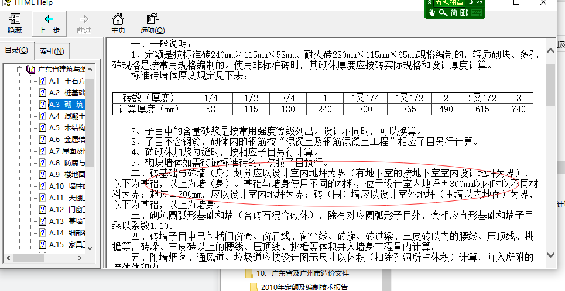Viewport: 565px width, 291px height.
Task: Collapse IME toolbar with double chevron icon
Action: 430,2
